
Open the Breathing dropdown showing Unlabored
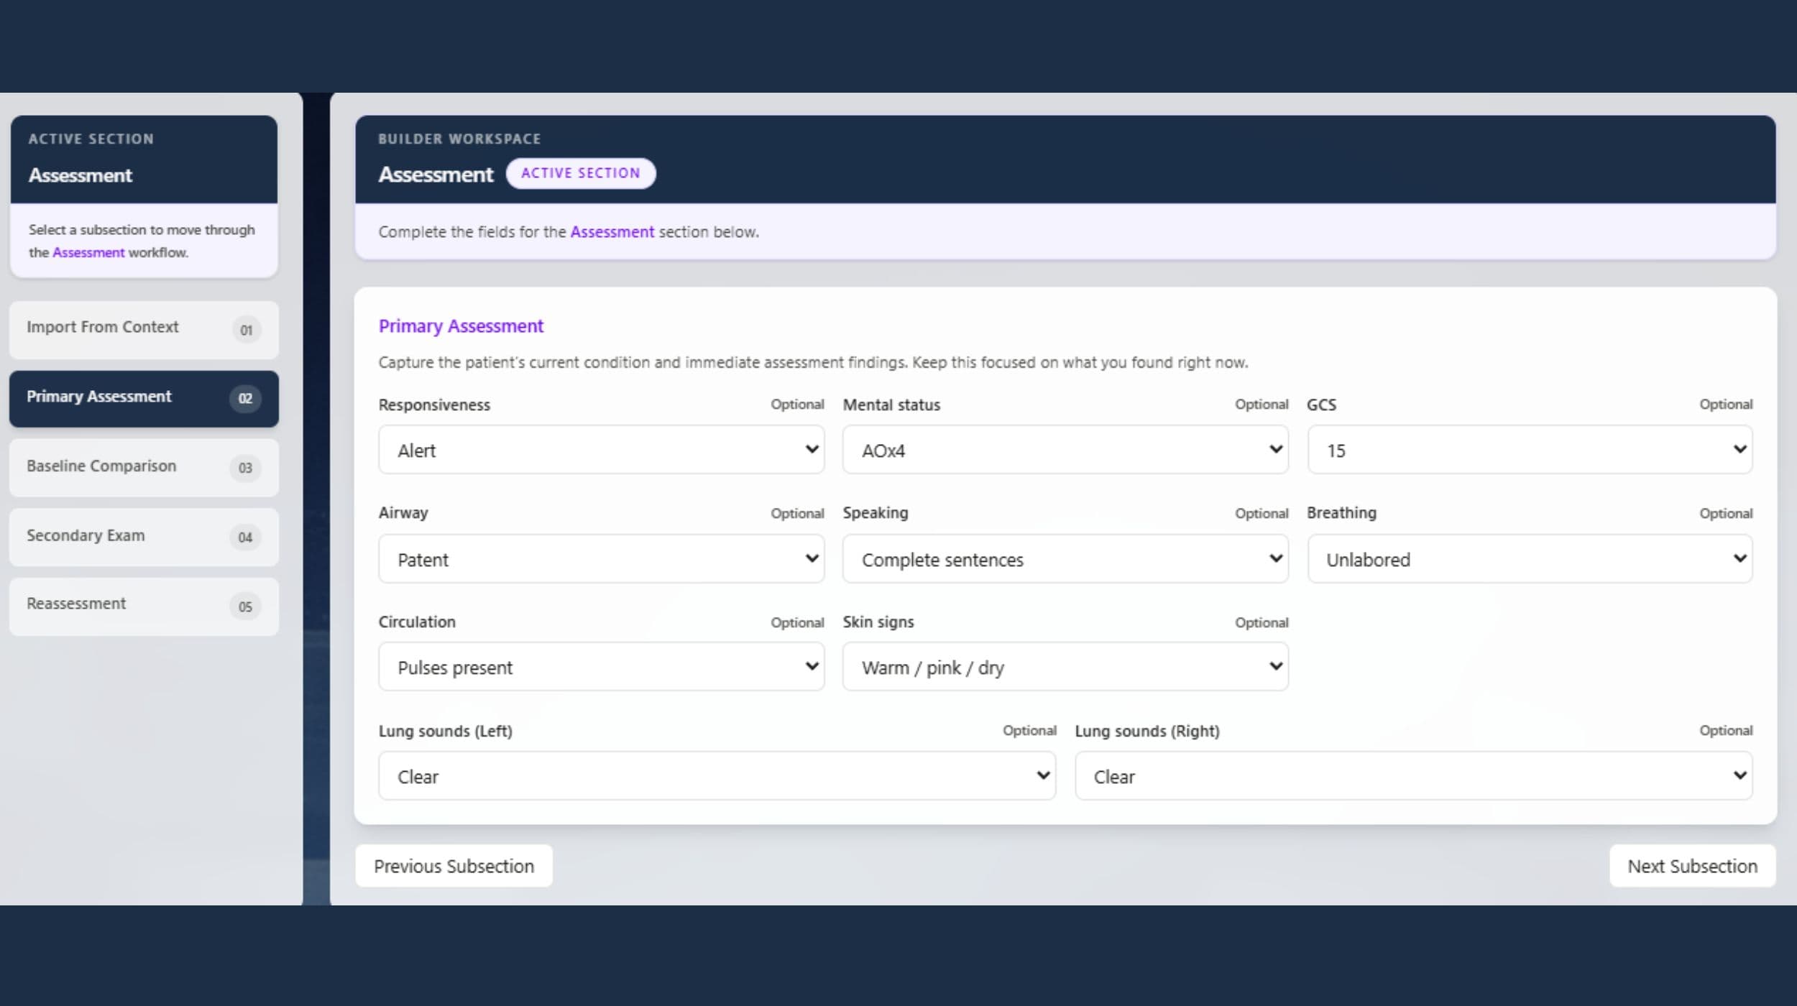click(x=1530, y=558)
